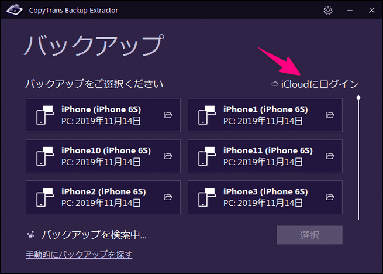Image resolution: width=383 pixels, height=274 pixels.
Task: Select the iPhone2 (iPhone 6S) backup title
Action: point(103,192)
